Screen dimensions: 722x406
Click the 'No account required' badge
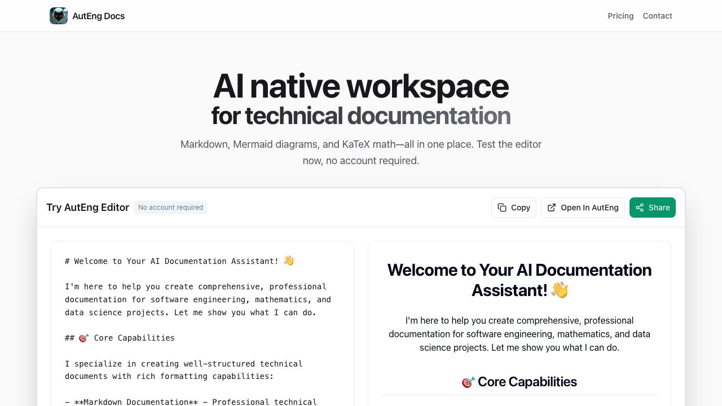(x=170, y=208)
